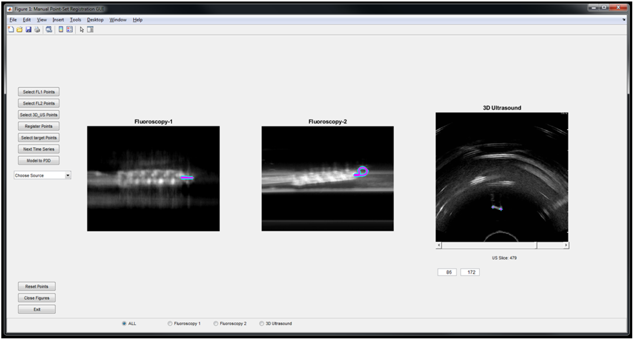
Task: Click the New Figure toolbar icon
Action: 11,30
